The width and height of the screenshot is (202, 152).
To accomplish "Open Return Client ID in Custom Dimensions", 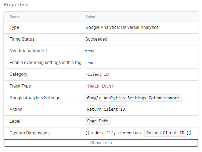I will click(165, 133).
